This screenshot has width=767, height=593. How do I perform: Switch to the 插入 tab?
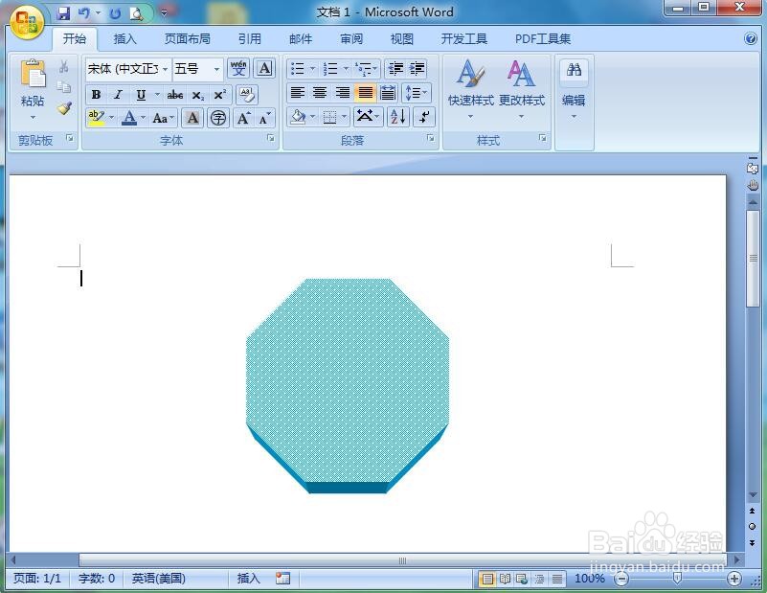click(x=124, y=38)
